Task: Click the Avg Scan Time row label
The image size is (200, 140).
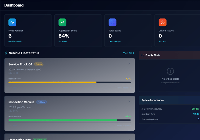Action: [x=148, y=114]
